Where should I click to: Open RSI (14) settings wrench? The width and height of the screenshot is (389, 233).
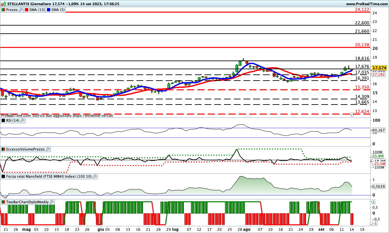pos(22,120)
